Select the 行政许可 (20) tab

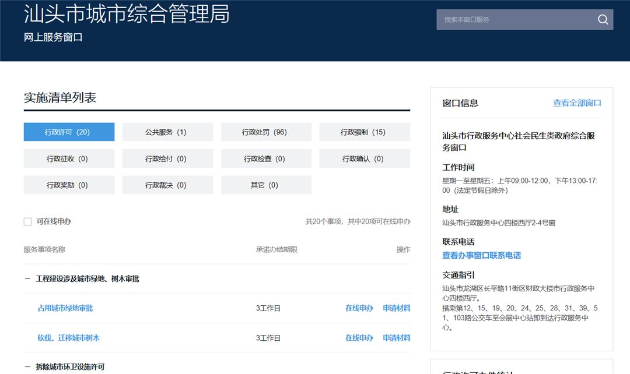coord(69,132)
